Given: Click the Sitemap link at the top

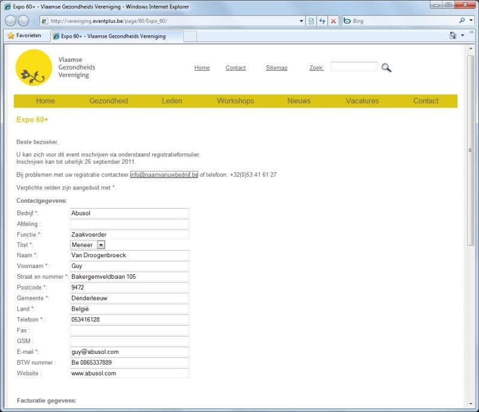Looking at the screenshot, I should (x=277, y=68).
